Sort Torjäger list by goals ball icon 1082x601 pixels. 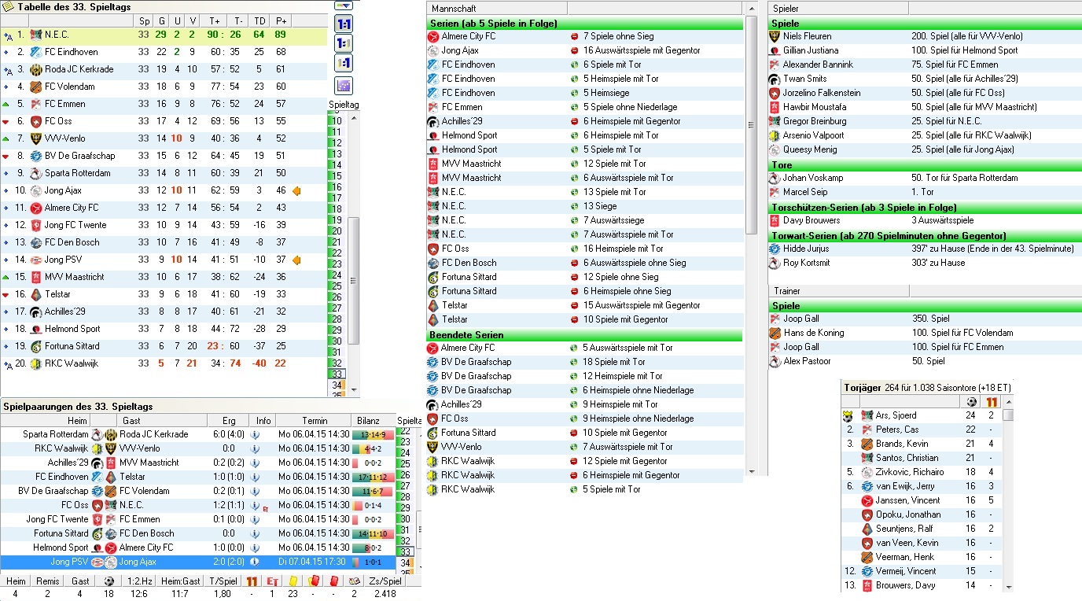(x=971, y=401)
